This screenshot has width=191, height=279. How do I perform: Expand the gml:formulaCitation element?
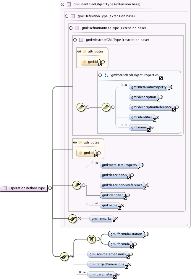(148, 234)
